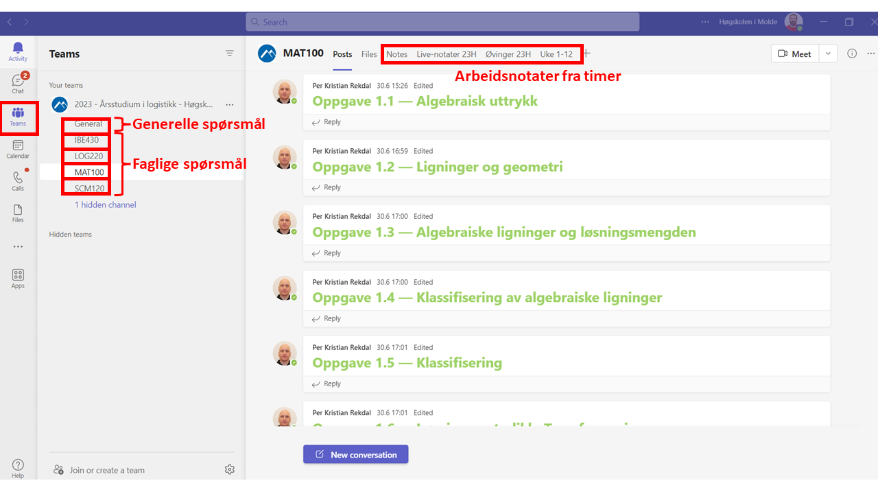Go back with the left arrow
The height and width of the screenshot is (494, 878).
9,22
